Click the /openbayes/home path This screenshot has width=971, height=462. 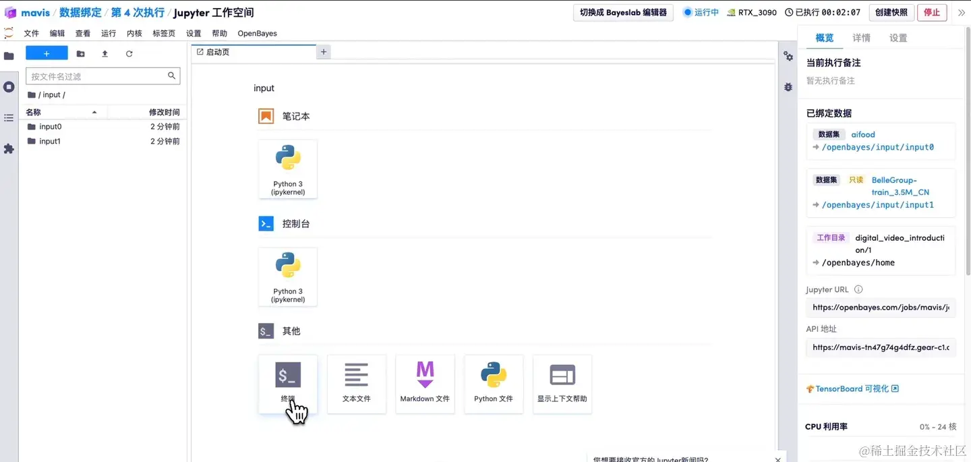click(x=858, y=263)
